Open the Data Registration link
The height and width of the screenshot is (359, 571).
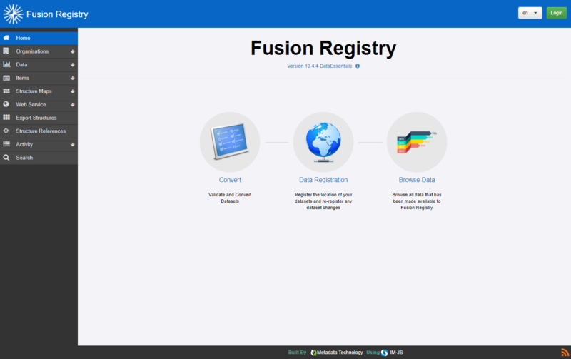click(x=323, y=180)
